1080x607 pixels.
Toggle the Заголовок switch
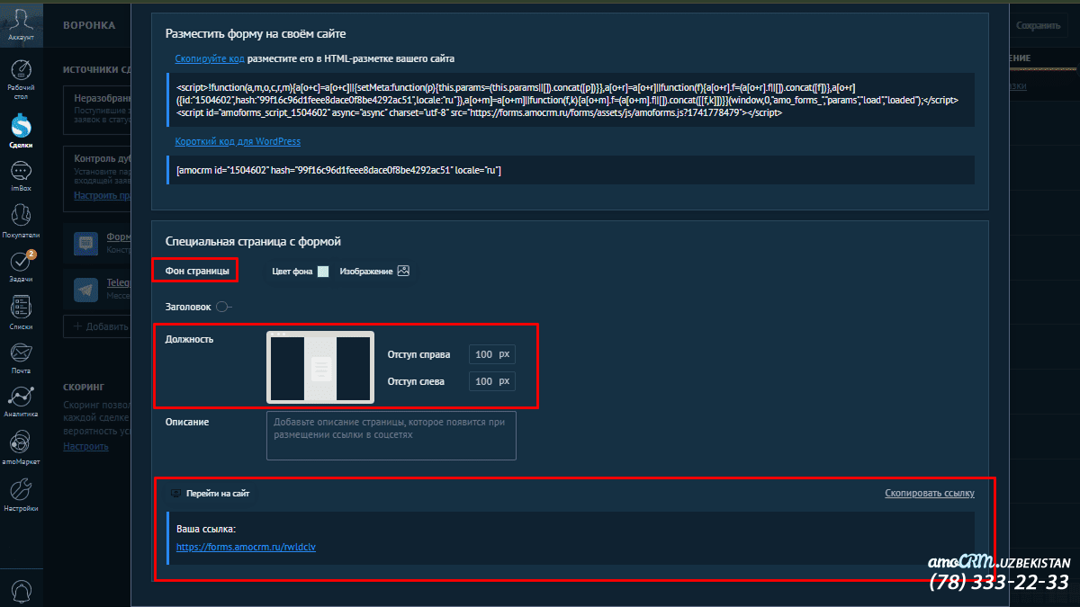click(224, 307)
